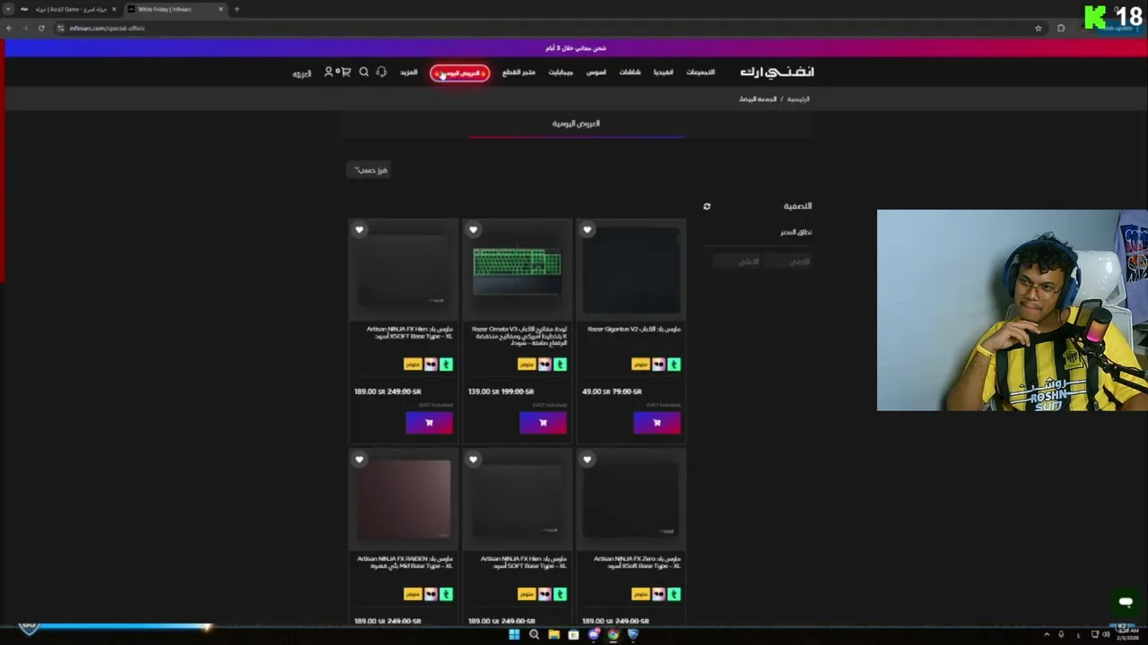Add Artisan Hien XSOFT 189.00 to cart

[429, 423]
